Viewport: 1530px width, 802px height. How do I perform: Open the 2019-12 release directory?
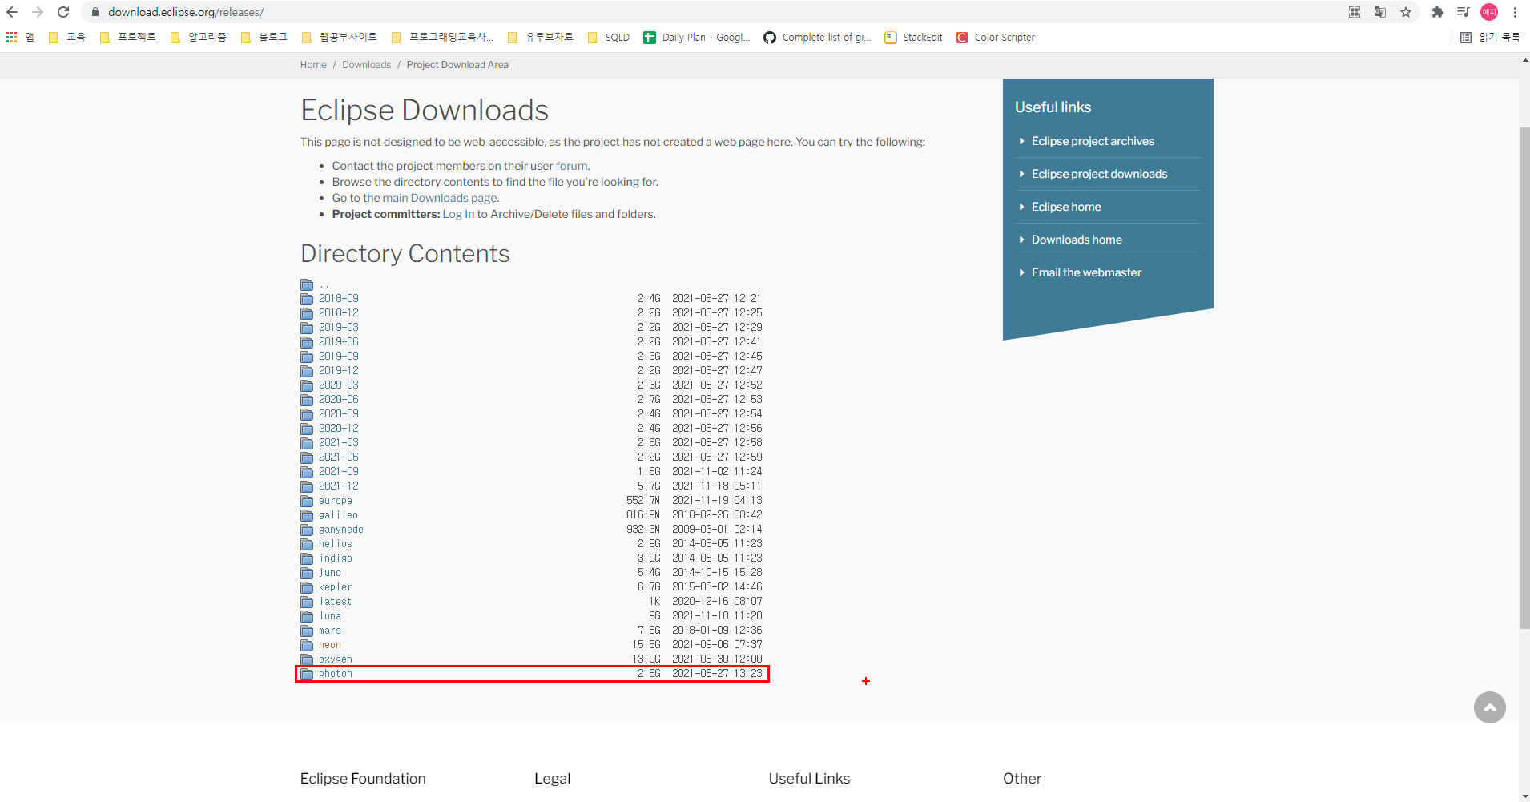(339, 371)
